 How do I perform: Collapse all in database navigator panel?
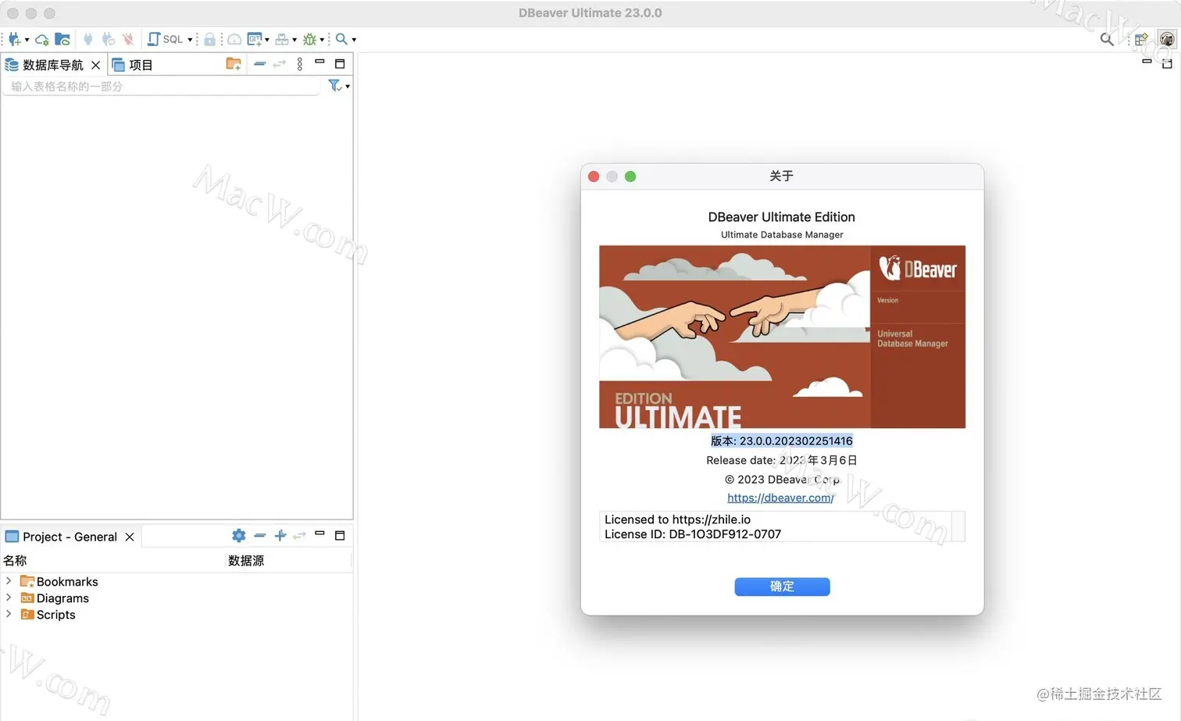(x=260, y=64)
